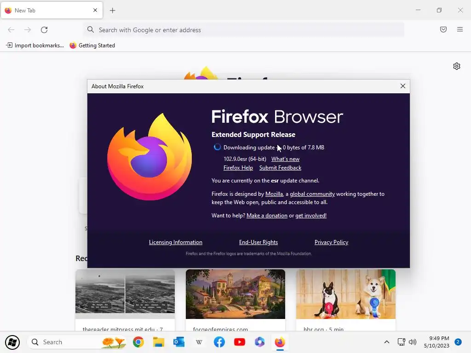Open Outlook from taskbar

179,342
